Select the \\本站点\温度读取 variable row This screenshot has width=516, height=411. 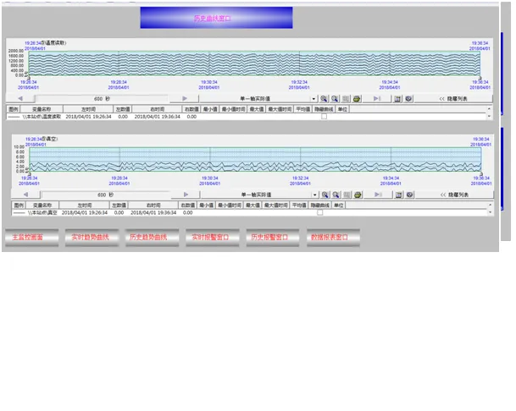pyautogui.click(x=247, y=117)
